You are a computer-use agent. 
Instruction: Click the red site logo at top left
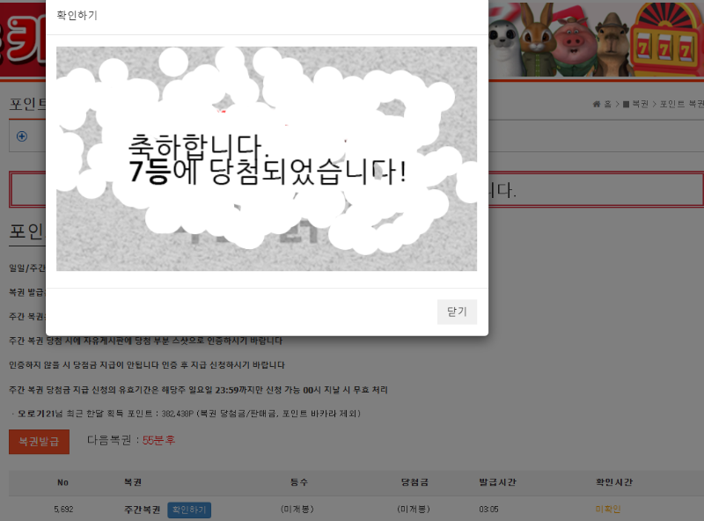coord(22,40)
